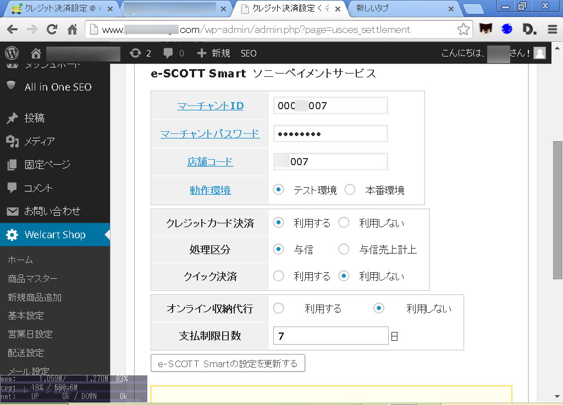563x405 pixels.
Task: Click the メディア media icon
Action: 12,141
